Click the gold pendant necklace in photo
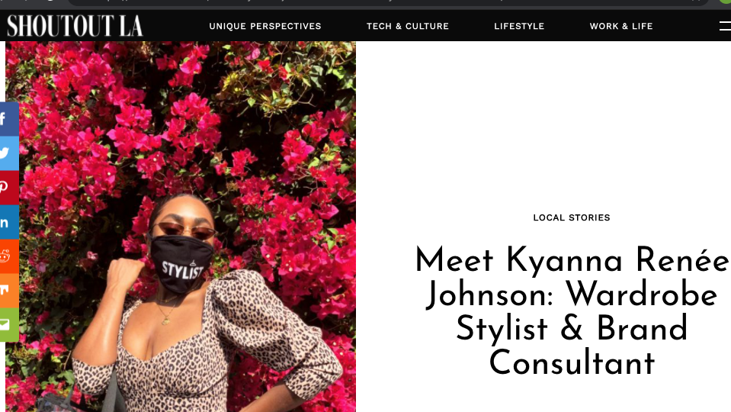The image size is (731, 412). (166, 320)
